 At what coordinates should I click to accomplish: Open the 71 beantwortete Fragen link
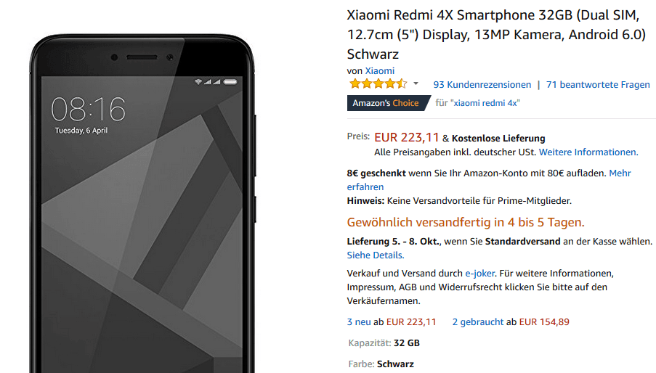598,85
